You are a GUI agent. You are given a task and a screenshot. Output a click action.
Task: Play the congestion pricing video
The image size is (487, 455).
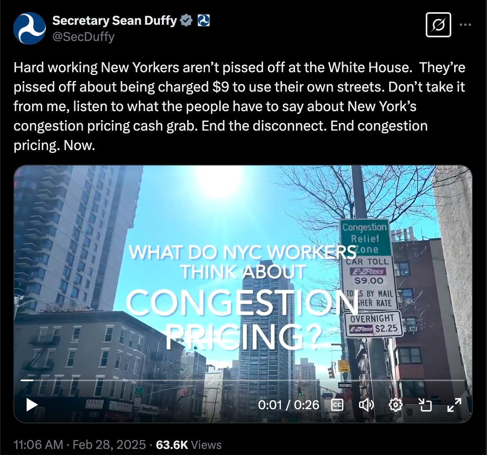[x=32, y=405]
